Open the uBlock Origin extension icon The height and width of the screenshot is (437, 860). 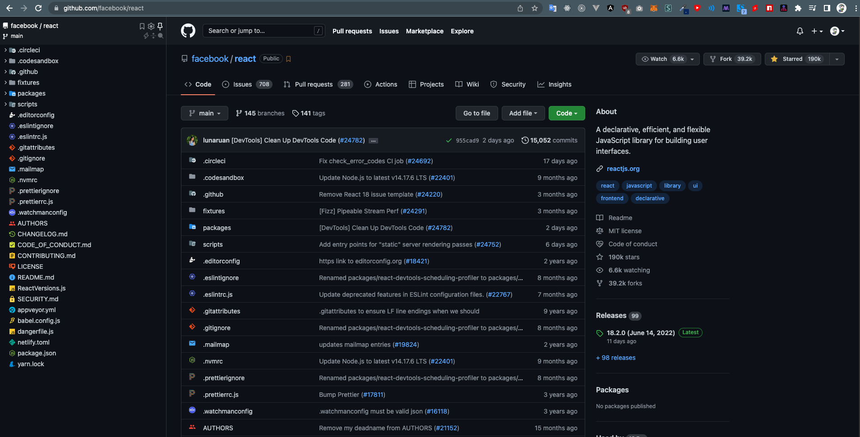625,8
